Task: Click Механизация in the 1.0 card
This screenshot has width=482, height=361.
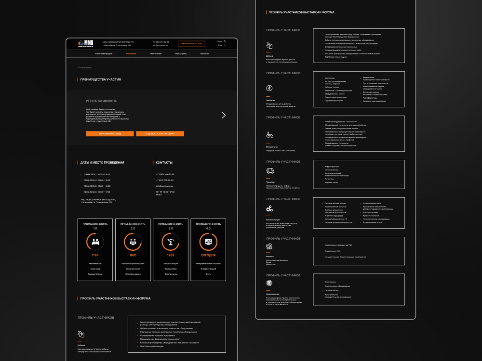Action: click(x=95, y=263)
